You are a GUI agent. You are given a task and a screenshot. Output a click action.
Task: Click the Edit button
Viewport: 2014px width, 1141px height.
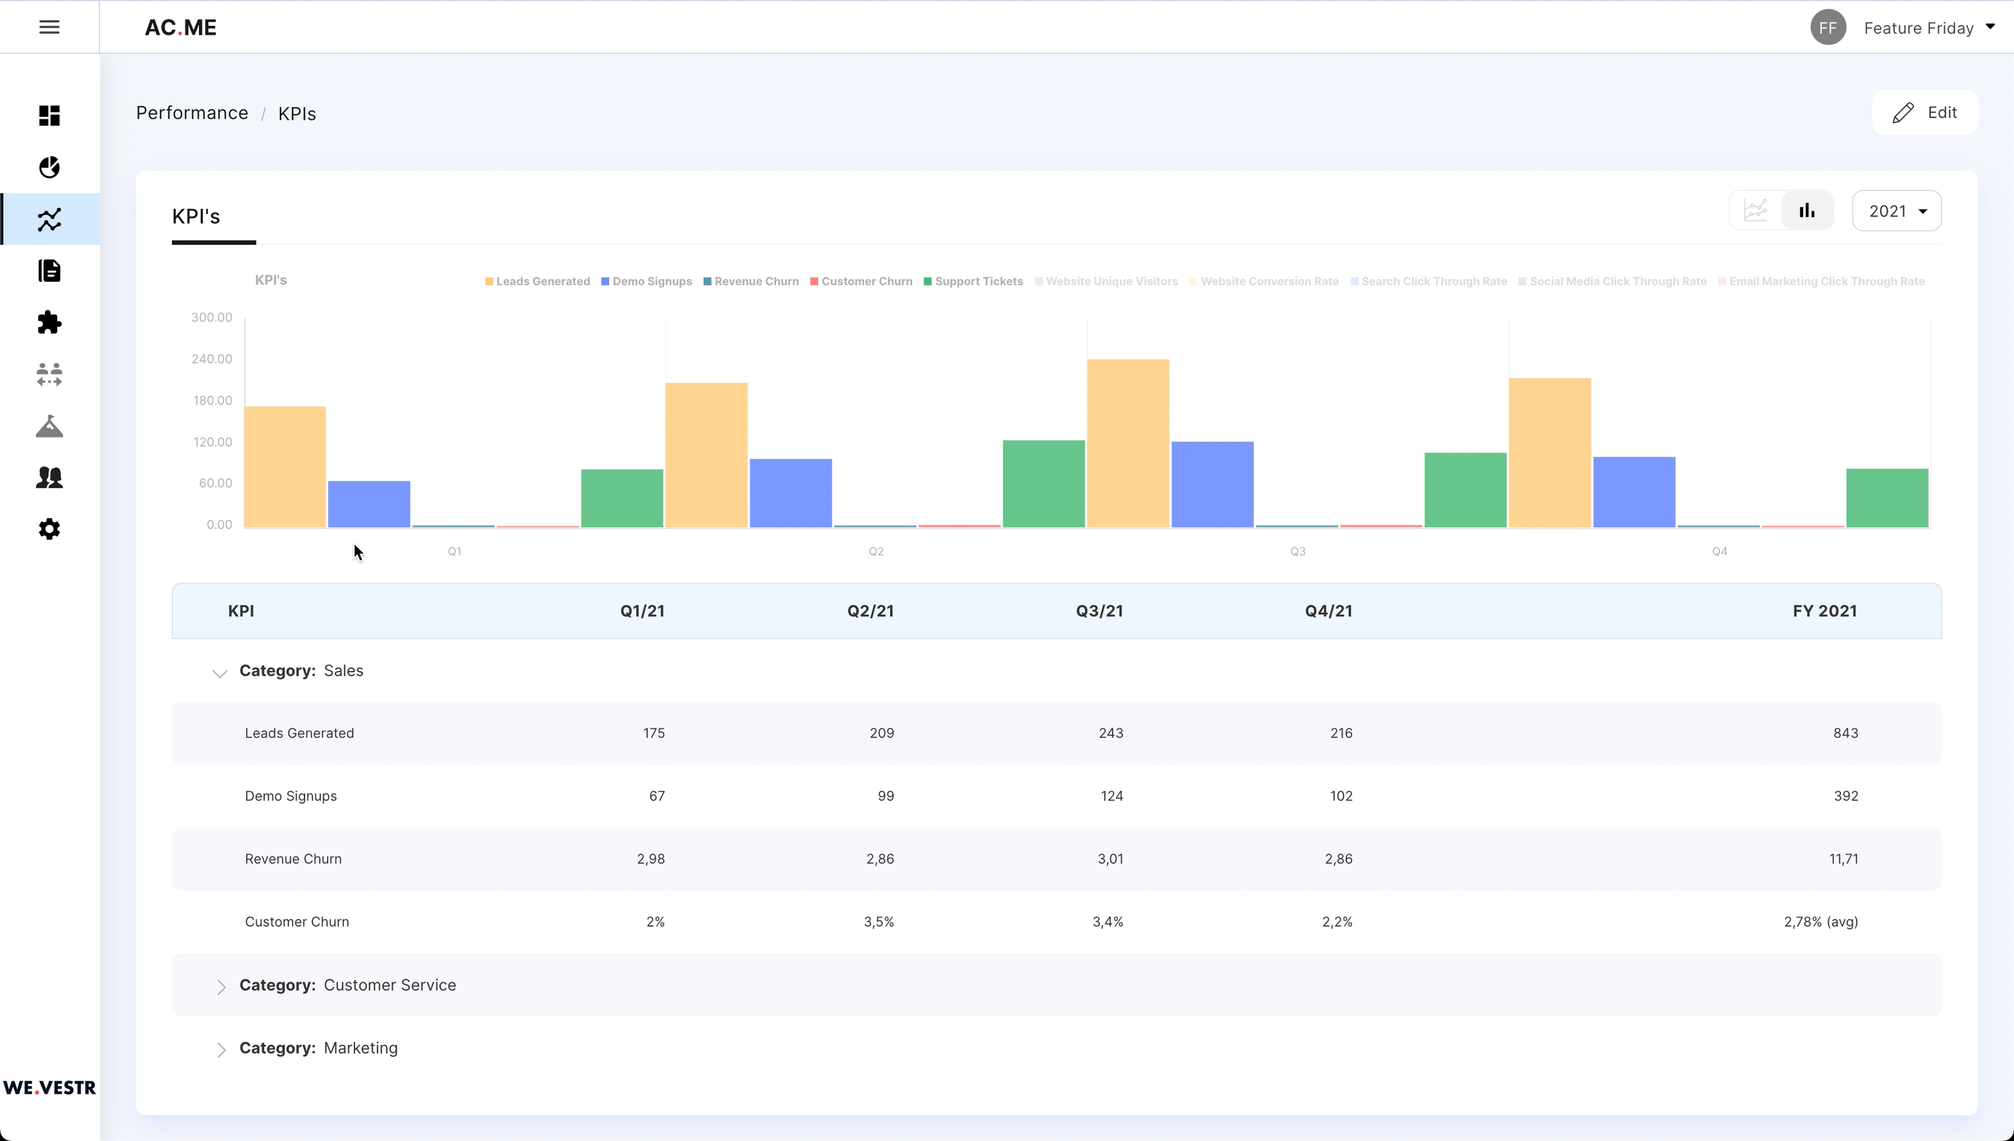pos(1925,113)
